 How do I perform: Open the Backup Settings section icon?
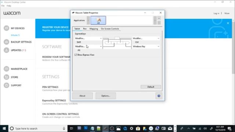[x=7, y=42]
